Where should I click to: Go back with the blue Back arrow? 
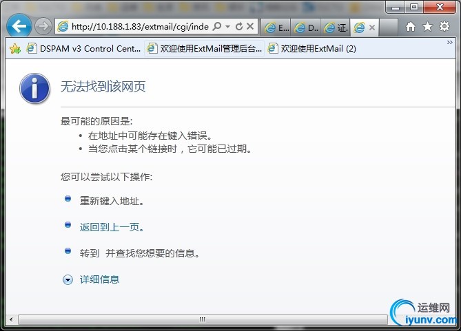19,26
